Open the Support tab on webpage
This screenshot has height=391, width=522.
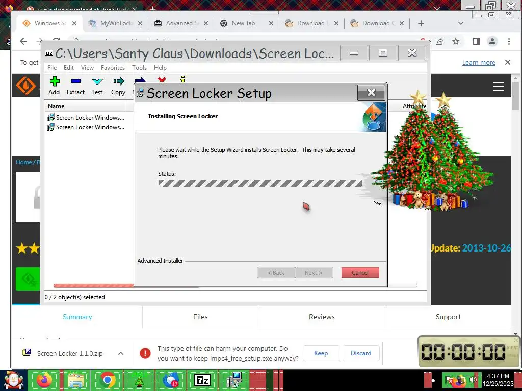448,317
